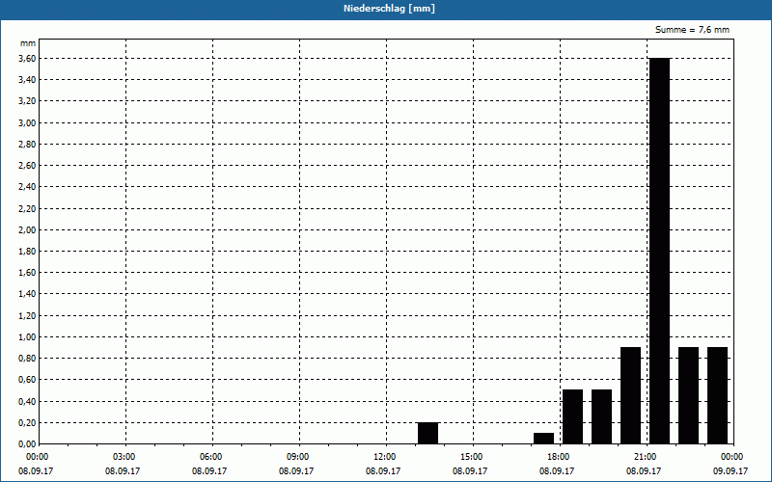Click the 1,00 y-axis value
The width and height of the screenshot is (772, 482).
(x=27, y=336)
